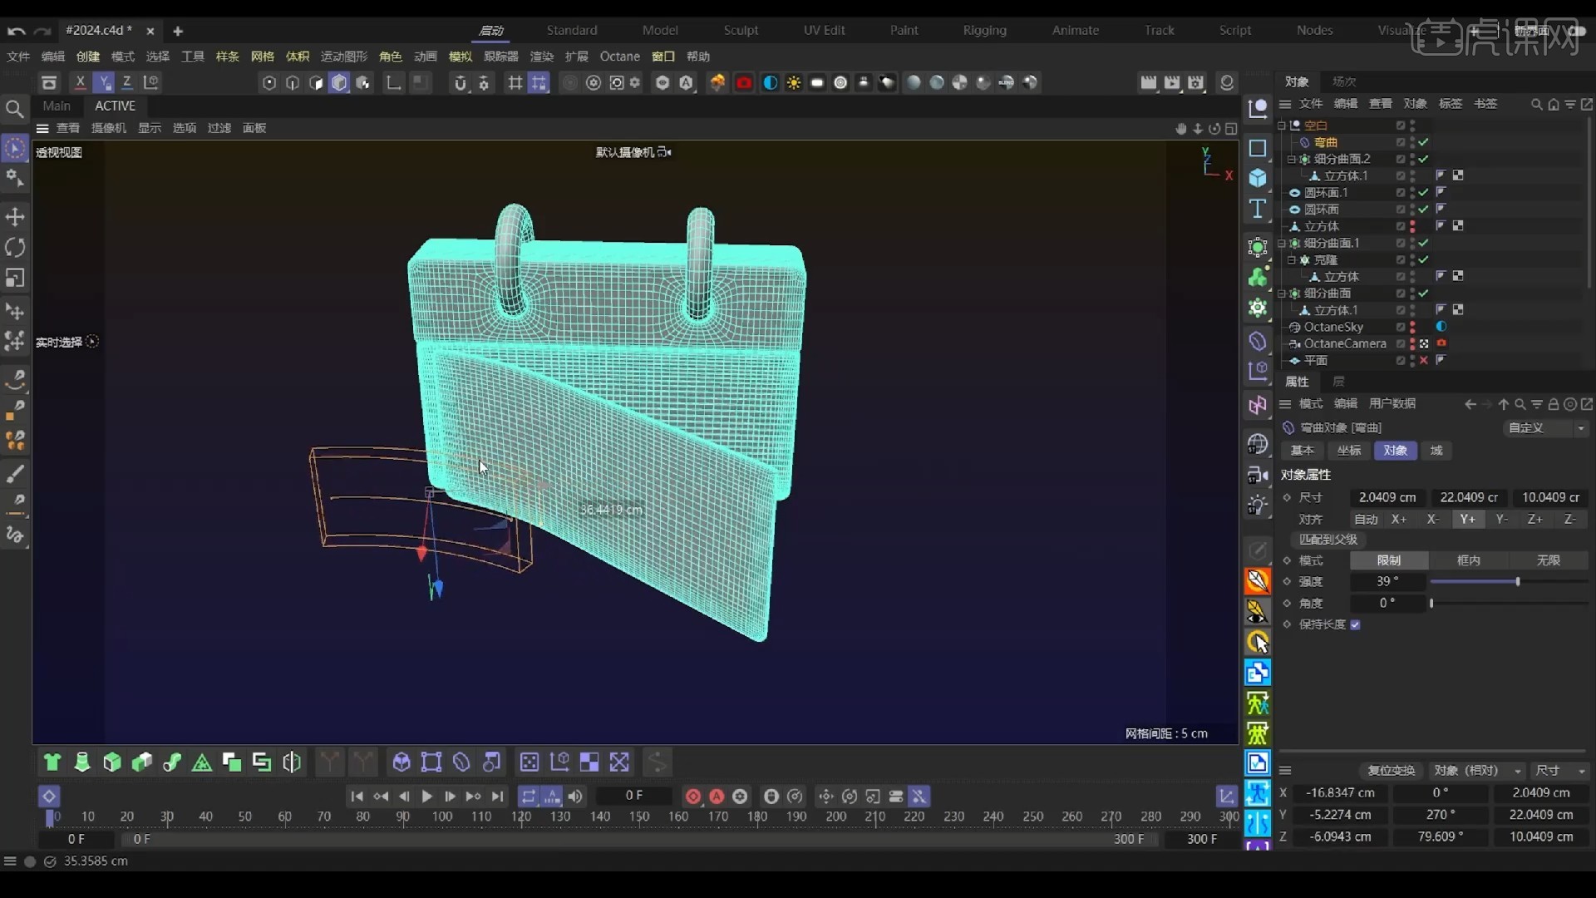Open a new document tab with plus

[x=178, y=31]
